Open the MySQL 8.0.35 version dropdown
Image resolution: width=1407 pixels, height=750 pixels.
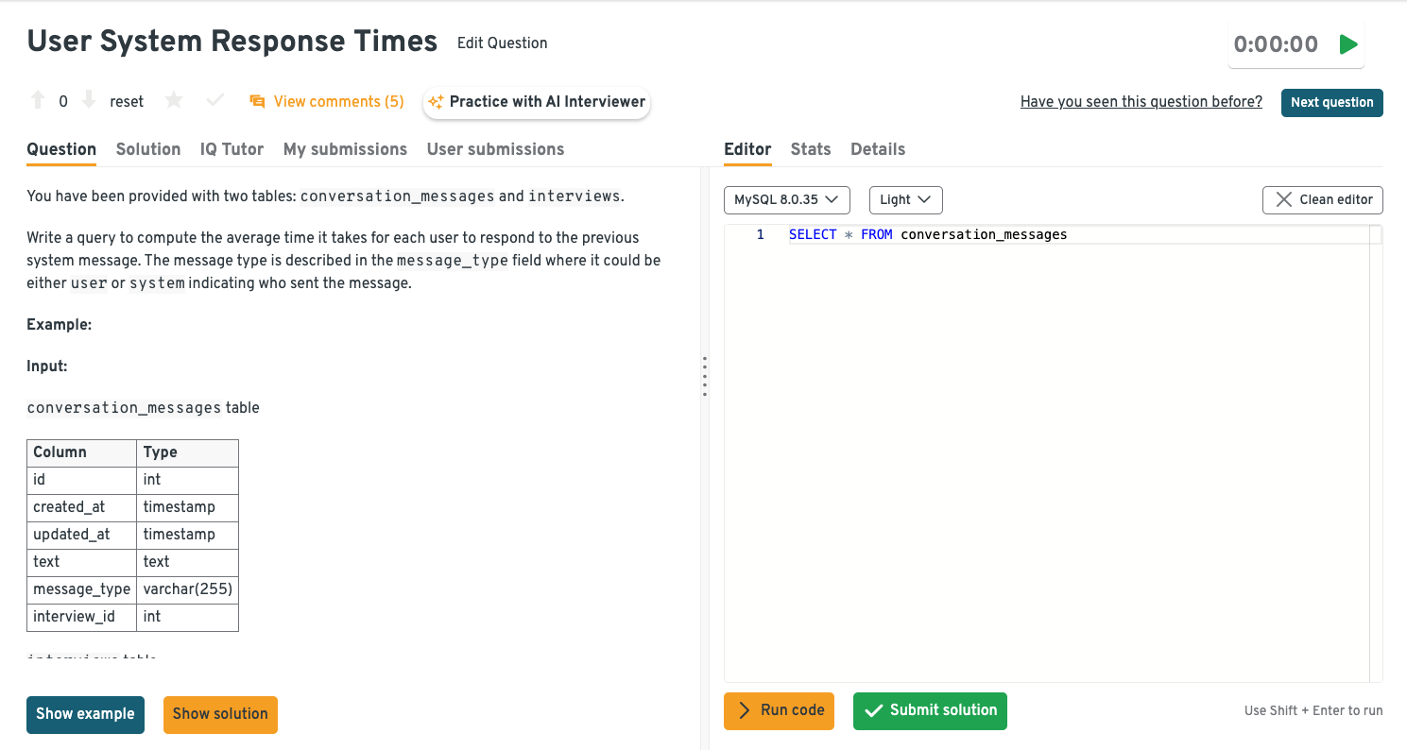786,199
